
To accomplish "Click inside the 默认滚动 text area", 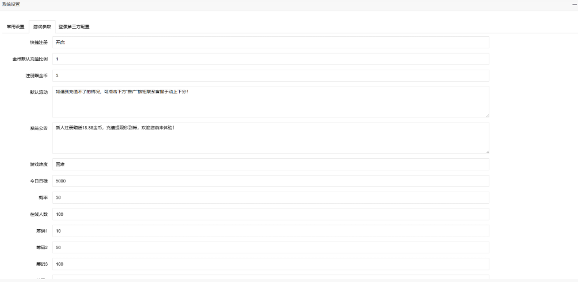I will [271, 102].
